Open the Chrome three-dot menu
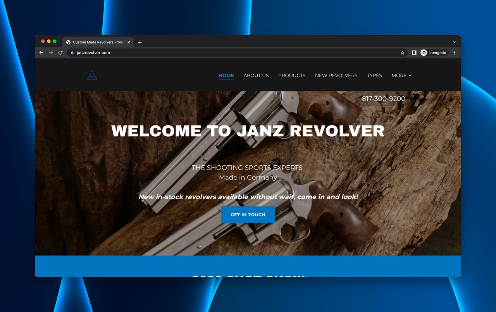The height and width of the screenshot is (312, 496). tap(454, 52)
